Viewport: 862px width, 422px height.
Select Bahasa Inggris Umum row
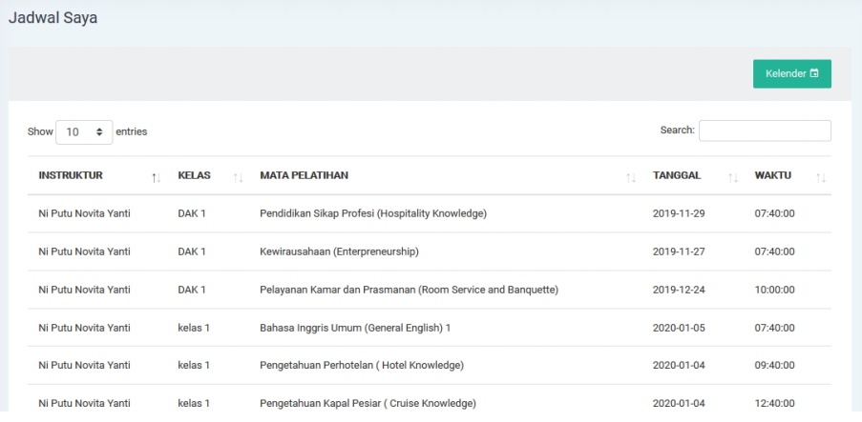354,328
